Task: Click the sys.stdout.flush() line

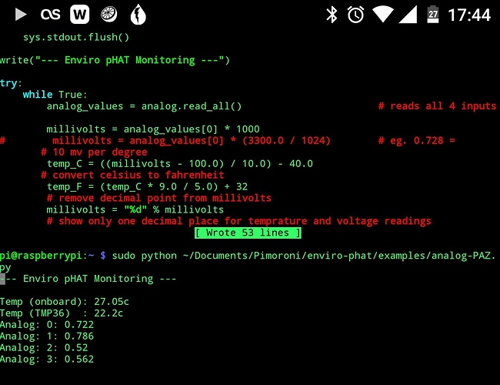Action: (76, 38)
